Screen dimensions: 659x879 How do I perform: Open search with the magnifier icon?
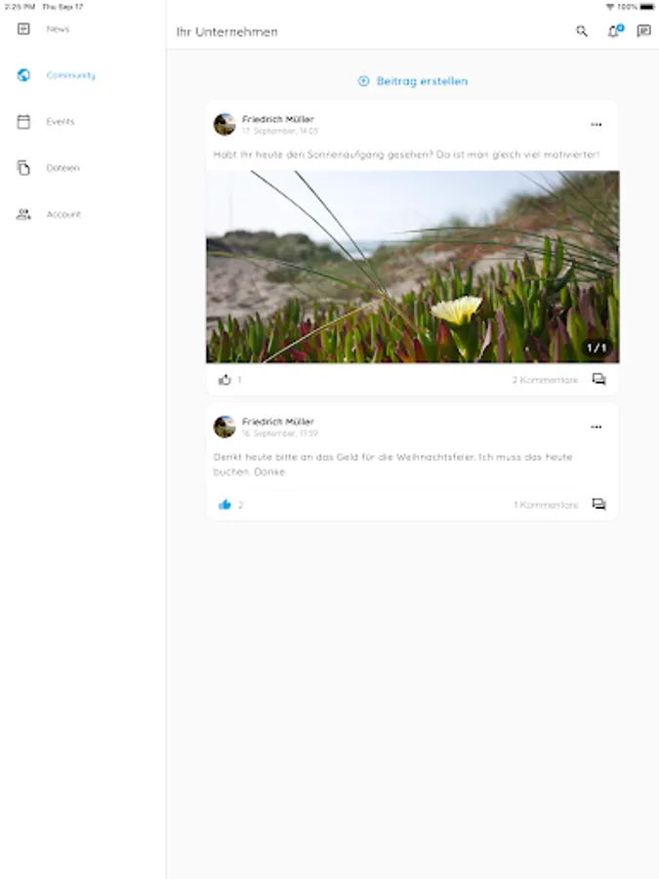tap(582, 31)
